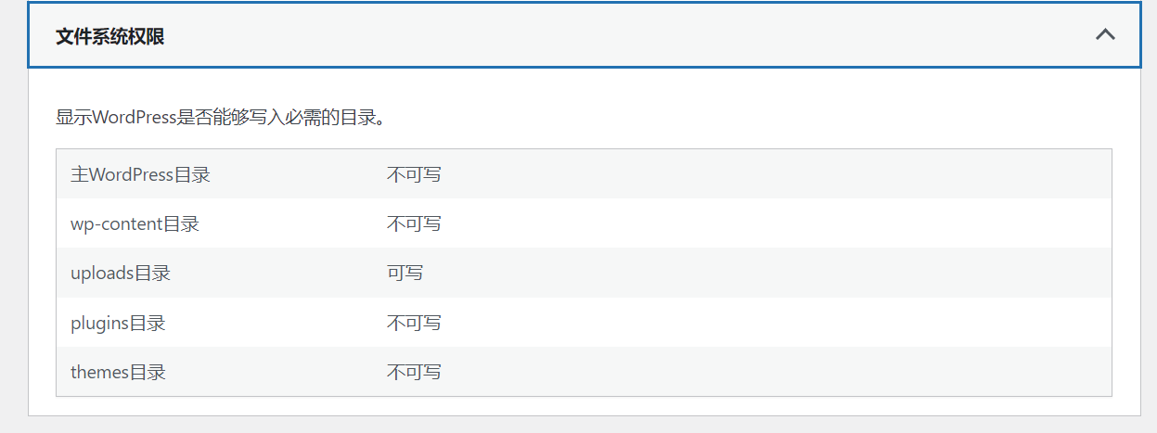Click the uploads目录 row label
The width and height of the screenshot is (1157, 433).
pos(121,274)
